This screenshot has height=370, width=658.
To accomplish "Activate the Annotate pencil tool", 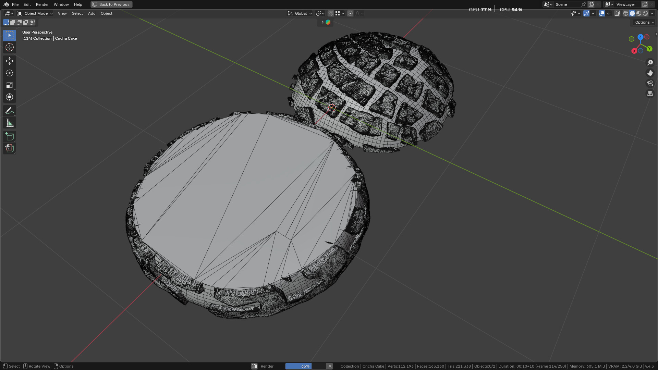I will (10, 111).
